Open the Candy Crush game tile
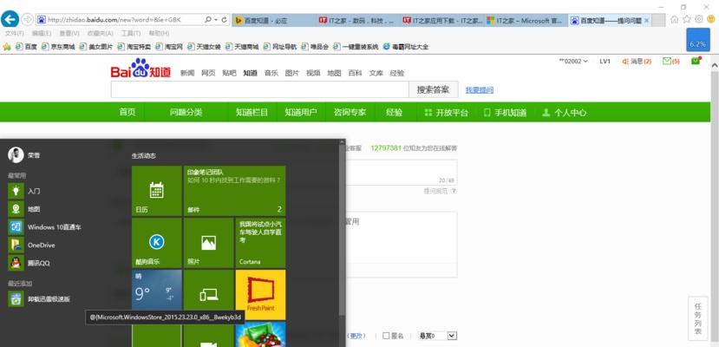Image resolution: width=719 pixels, height=347 pixels. 260,335
